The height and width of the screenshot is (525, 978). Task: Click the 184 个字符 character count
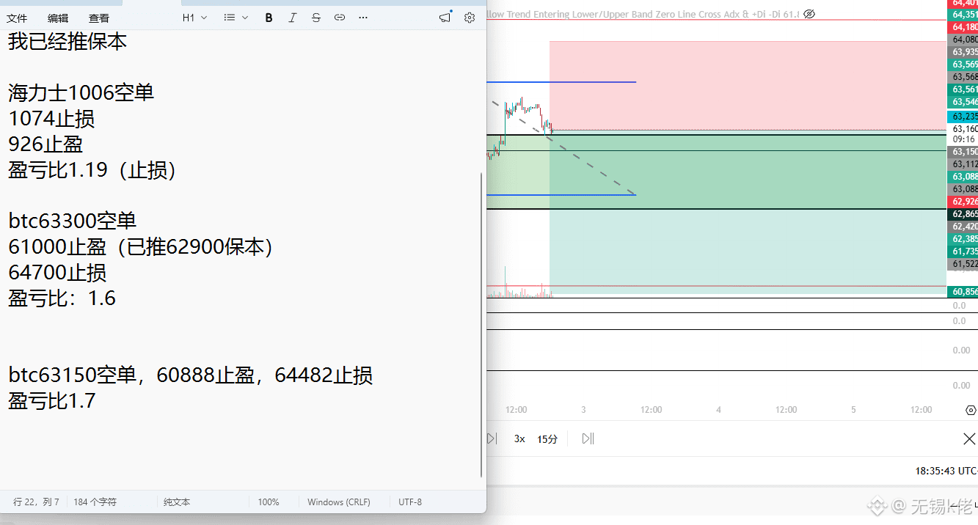95,502
